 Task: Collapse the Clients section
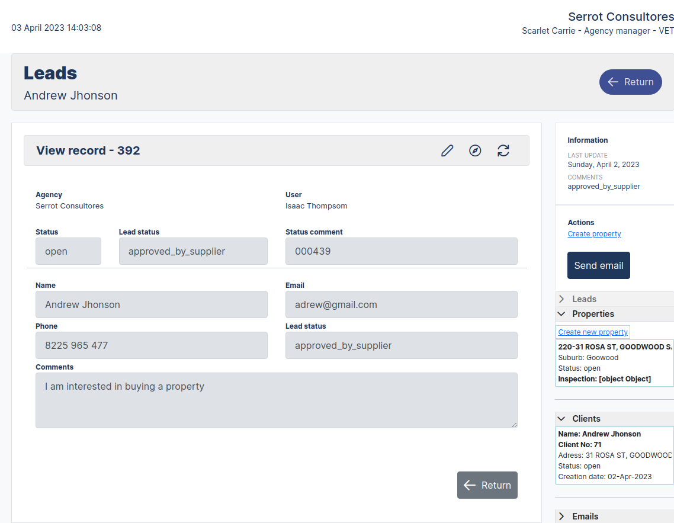(561, 419)
